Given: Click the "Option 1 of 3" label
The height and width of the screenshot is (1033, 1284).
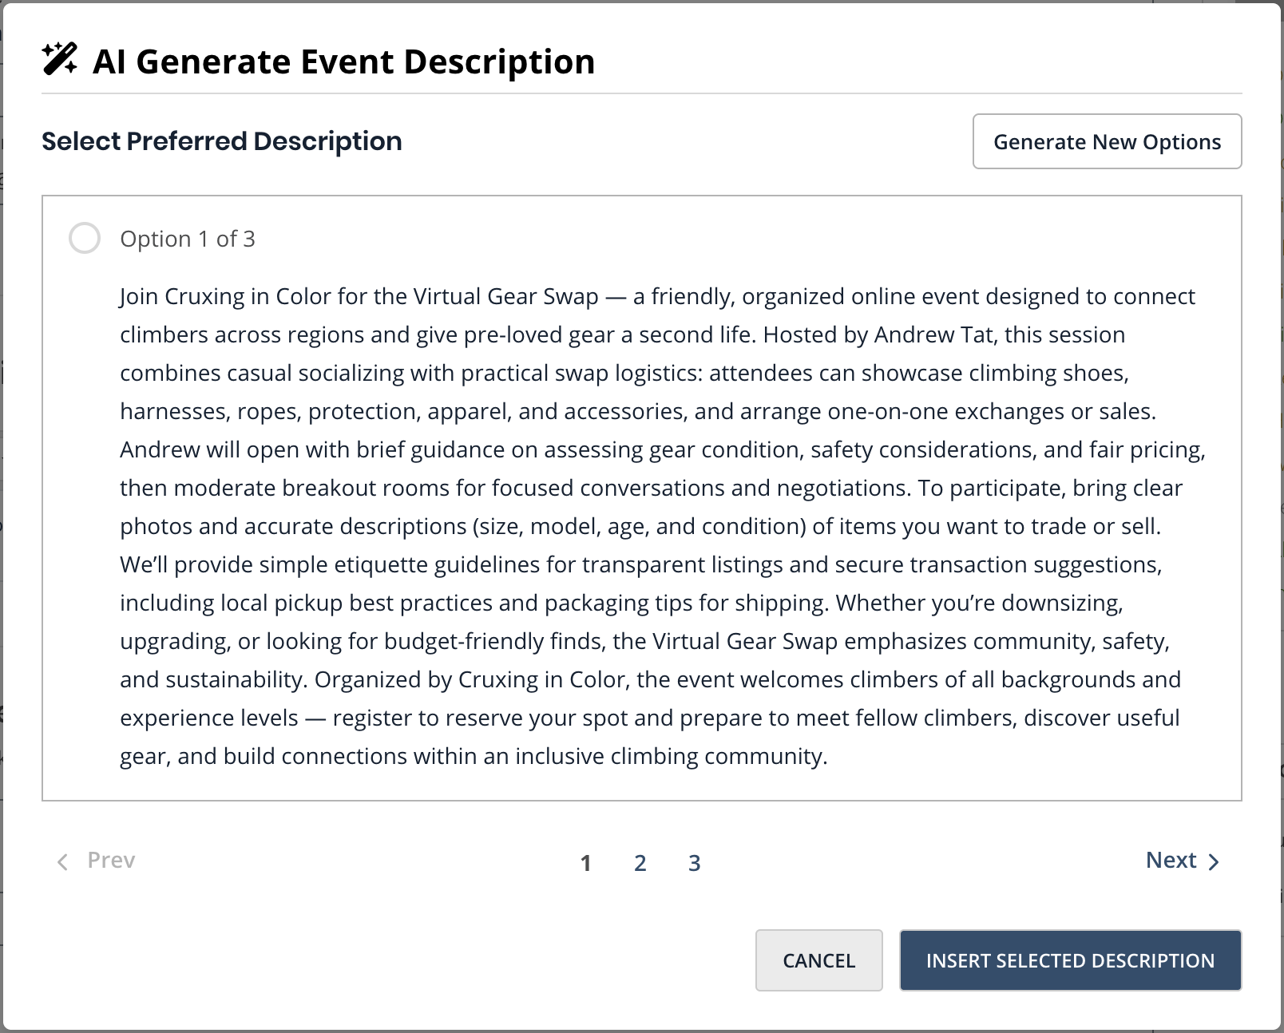Looking at the screenshot, I should pyautogui.click(x=188, y=239).
